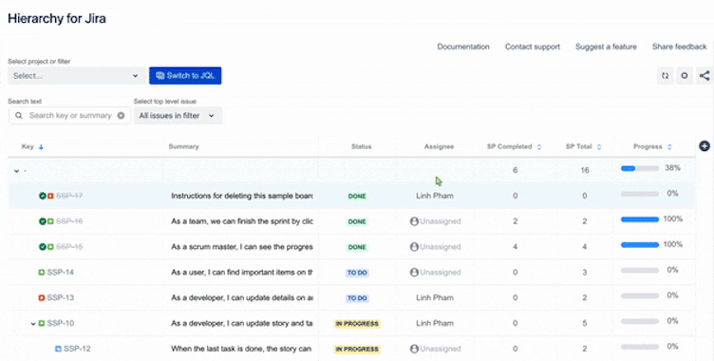Click the 100% progress bar of SSP-15

click(640, 245)
